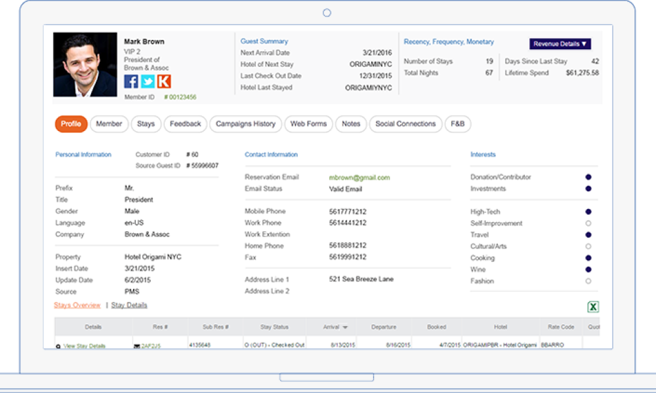
Task: Toggle the Cultural/Arts interest indicator
Action: [588, 246]
